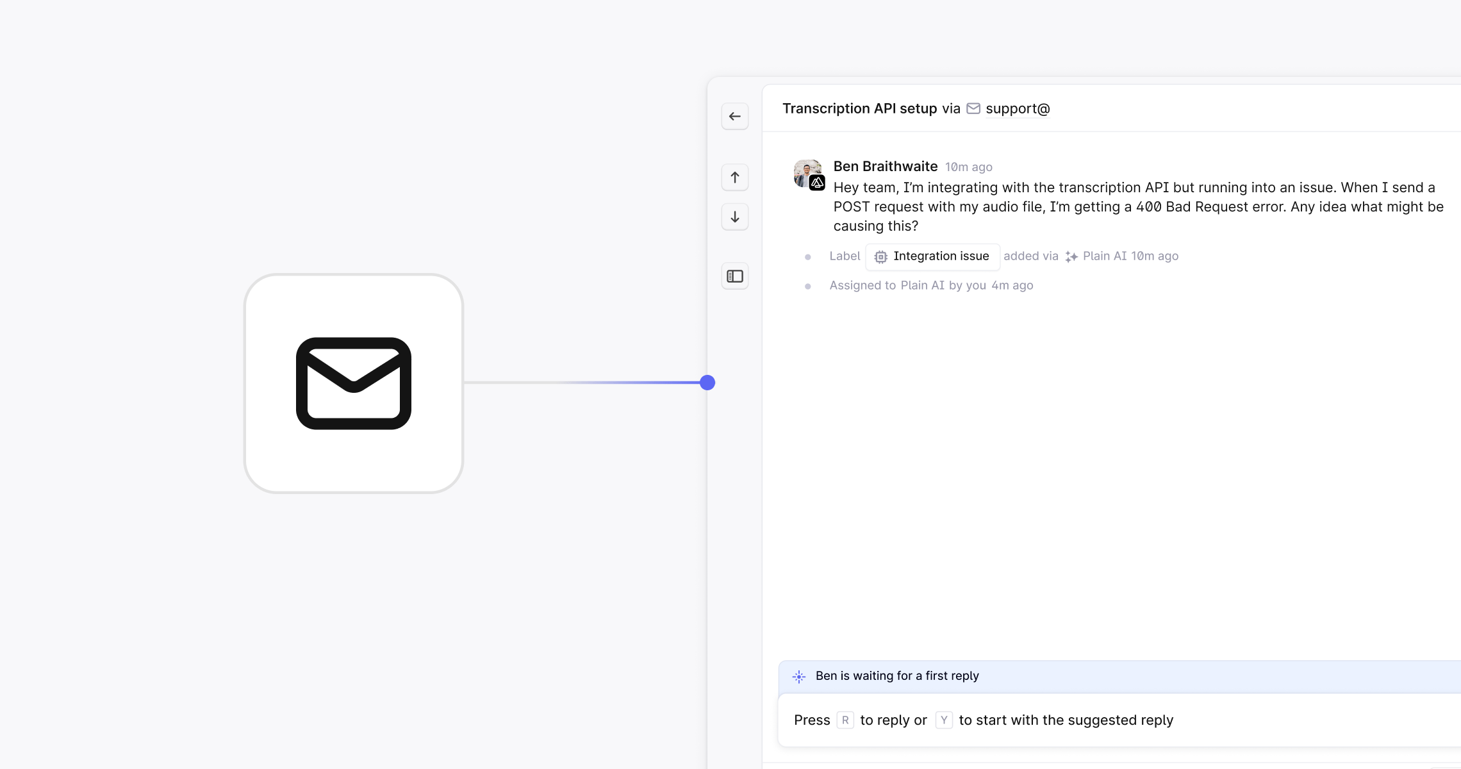Click the chip icon in Integration issue label
Viewport: 1461px width, 769px height.
click(x=881, y=257)
